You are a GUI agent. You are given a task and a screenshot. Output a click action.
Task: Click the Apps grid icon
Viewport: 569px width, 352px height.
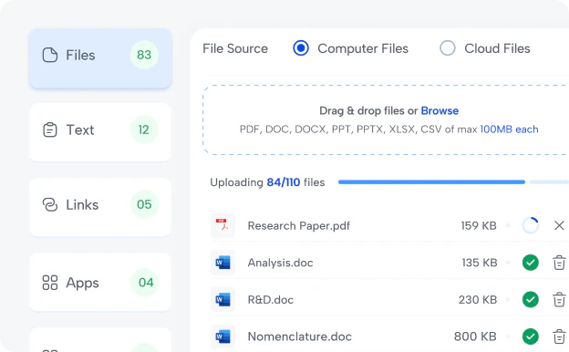point(50,283)
